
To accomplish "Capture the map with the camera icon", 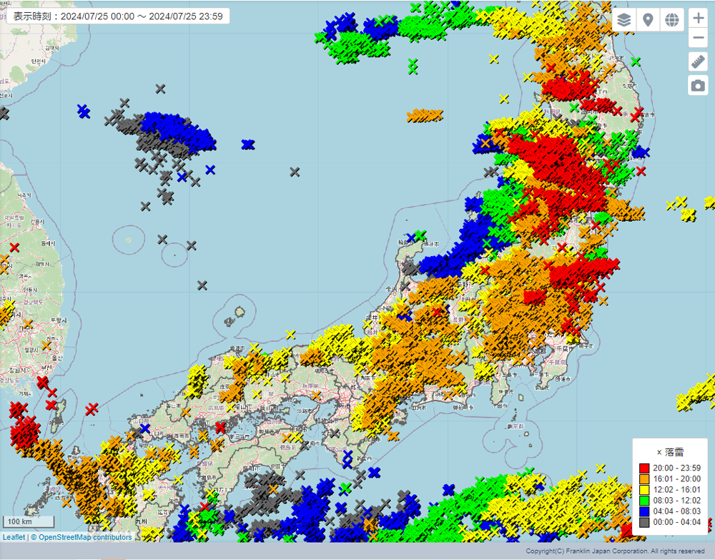I will pyautogui.click(x=698, y=85).
